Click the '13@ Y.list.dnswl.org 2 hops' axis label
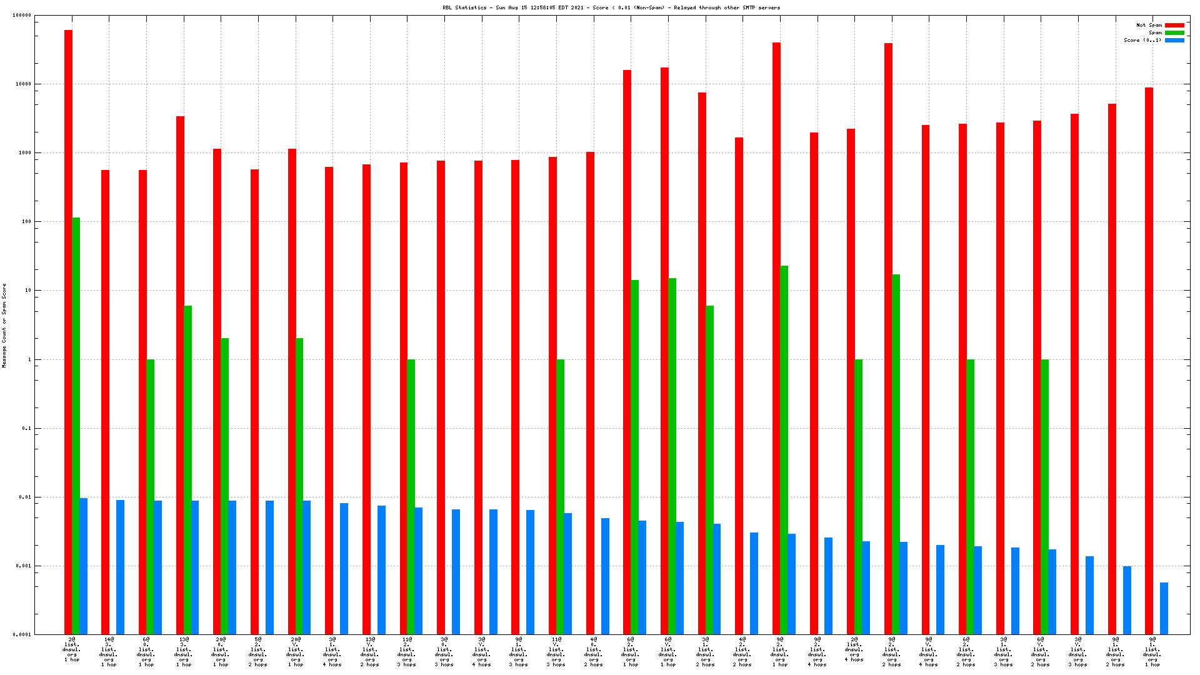Screen dimensions: 1200x675 [x=370, y=652]
